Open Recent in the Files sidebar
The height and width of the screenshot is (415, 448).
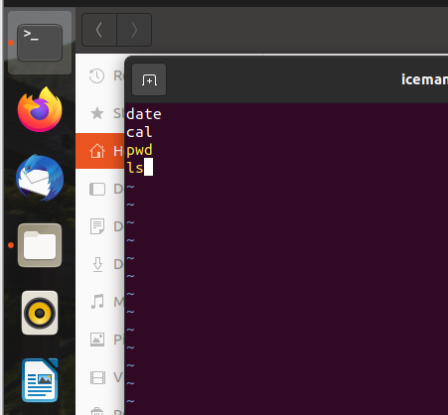pos(100,75)
